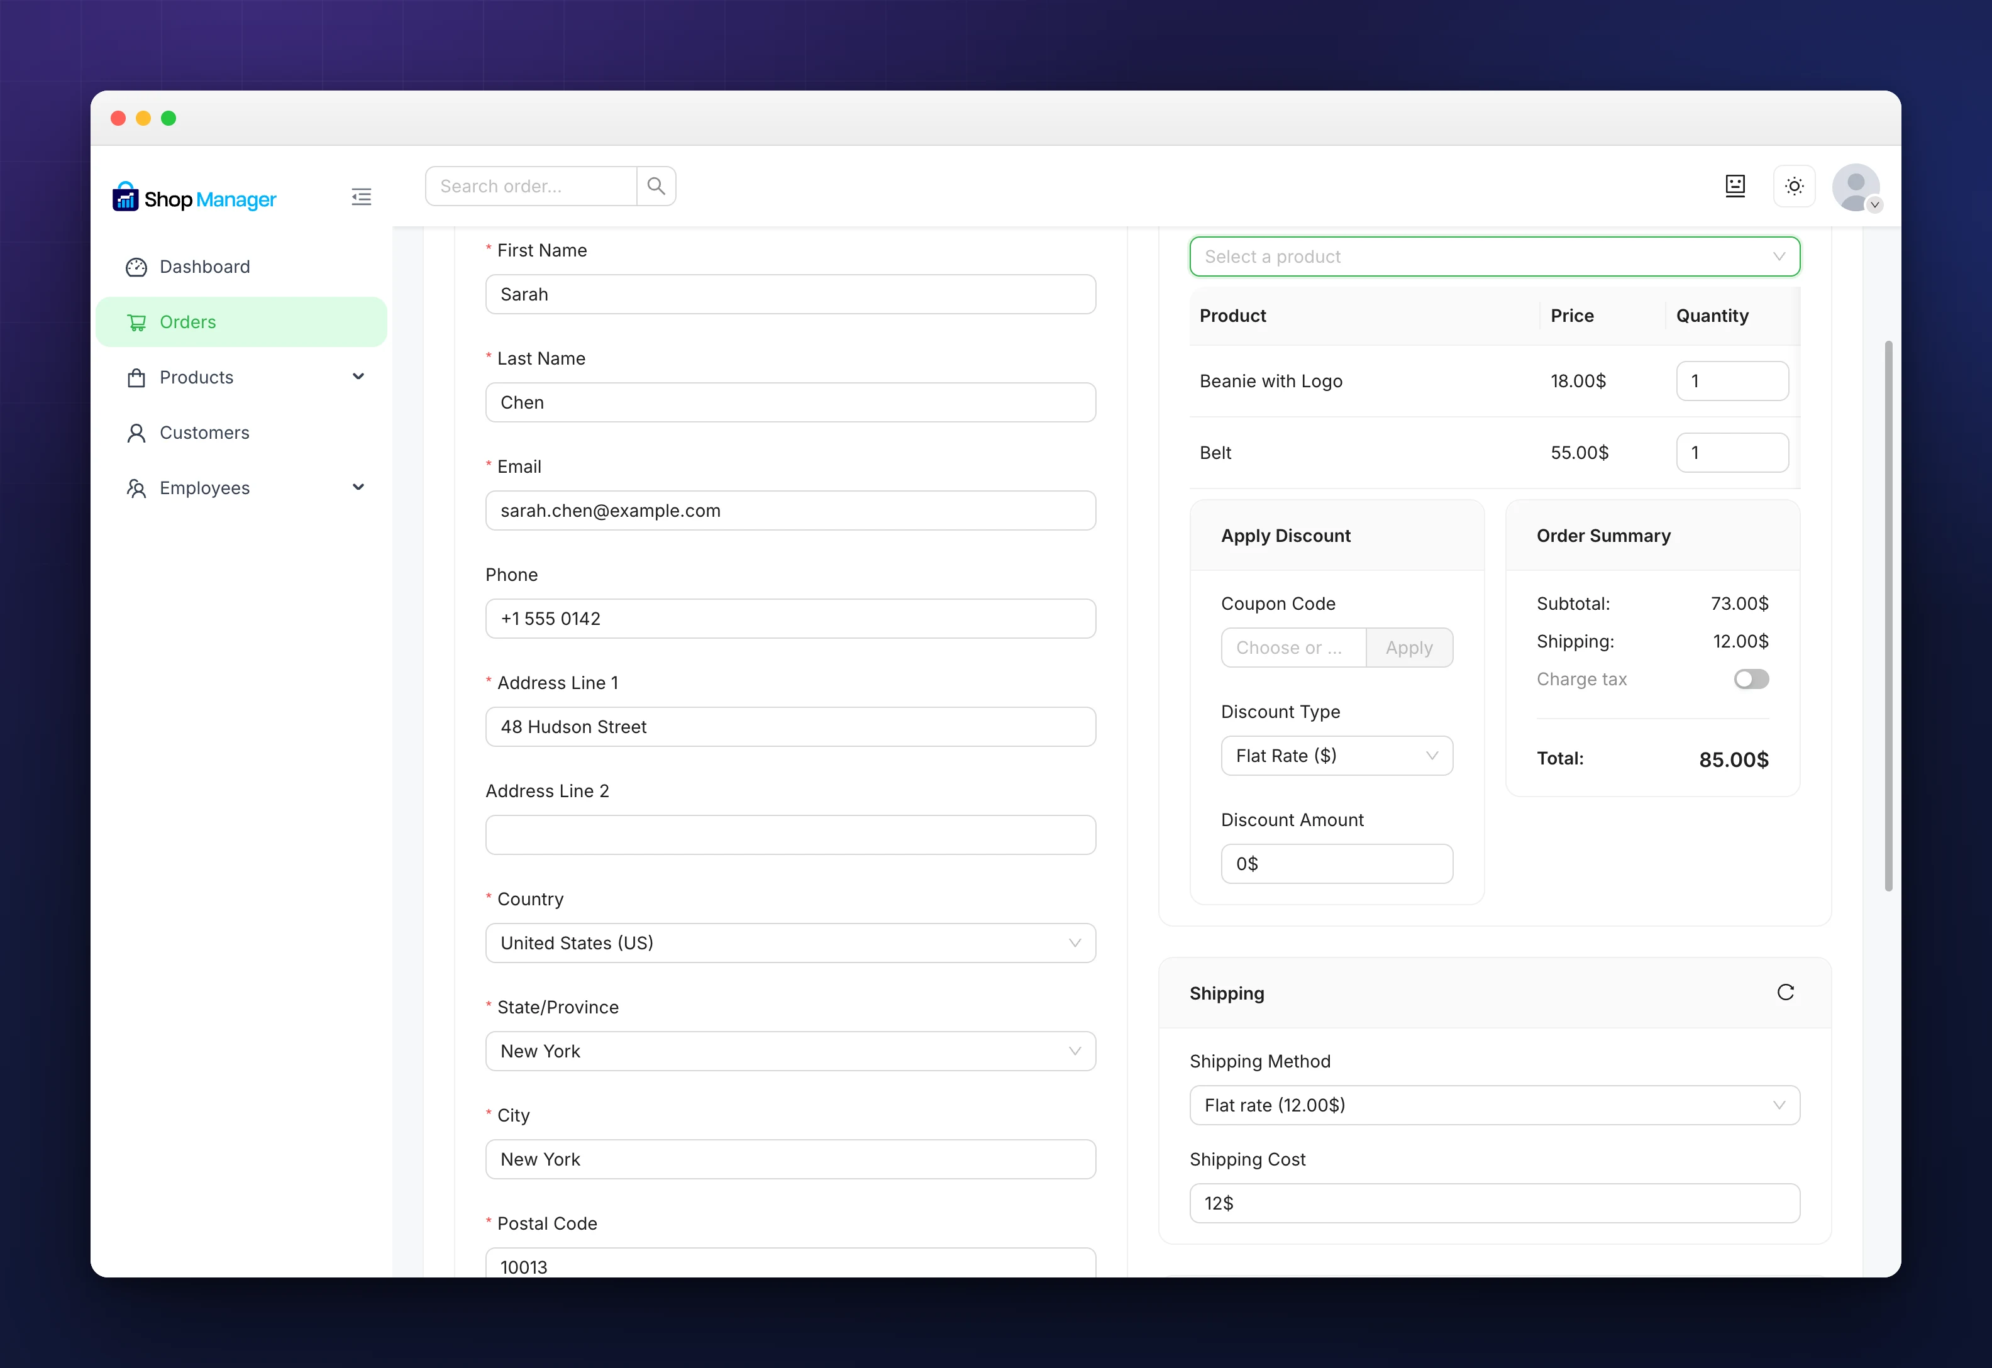Viewport: 1992px width, 1368px height.
Task: Click the Last Name field
Action: (x=790, y=402)
